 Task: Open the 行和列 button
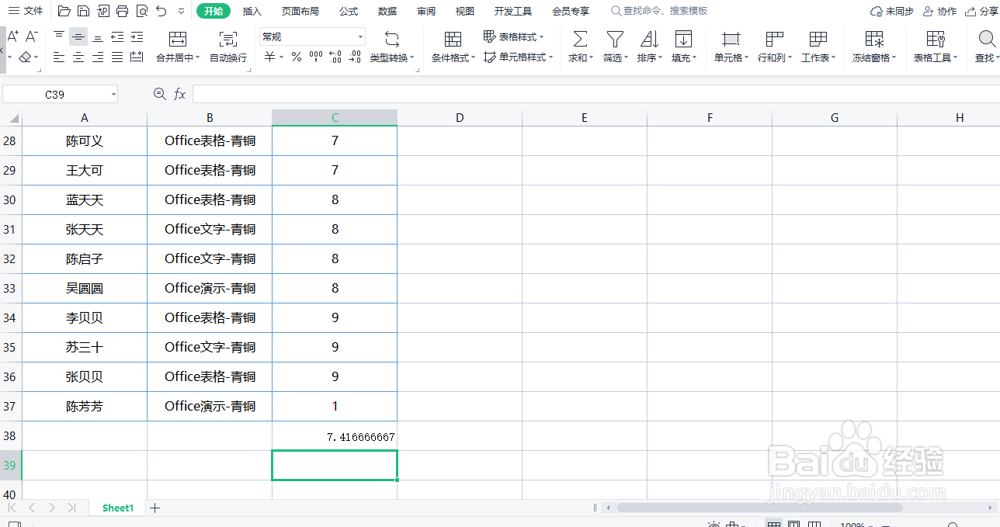point(774,47)
